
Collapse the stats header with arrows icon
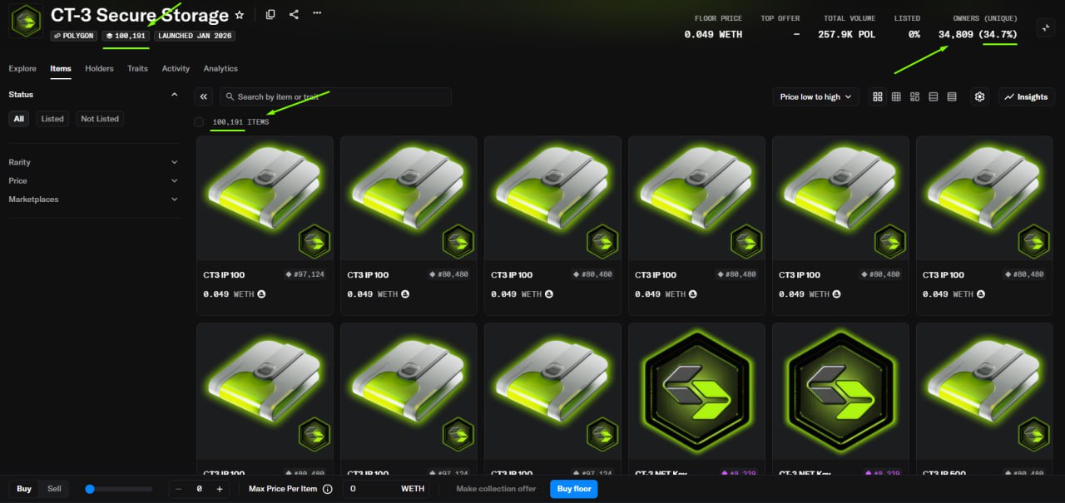(x=1045, y=27)
